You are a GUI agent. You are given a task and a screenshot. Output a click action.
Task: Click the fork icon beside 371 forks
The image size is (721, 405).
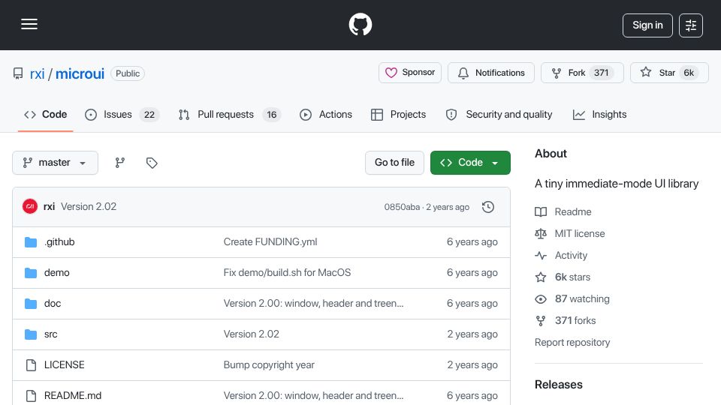[x=541, y=320]
